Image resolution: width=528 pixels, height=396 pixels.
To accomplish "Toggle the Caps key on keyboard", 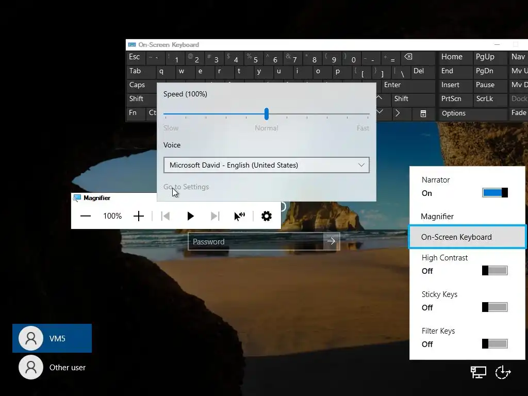I will pyautogui.click(x=141, y=85).
